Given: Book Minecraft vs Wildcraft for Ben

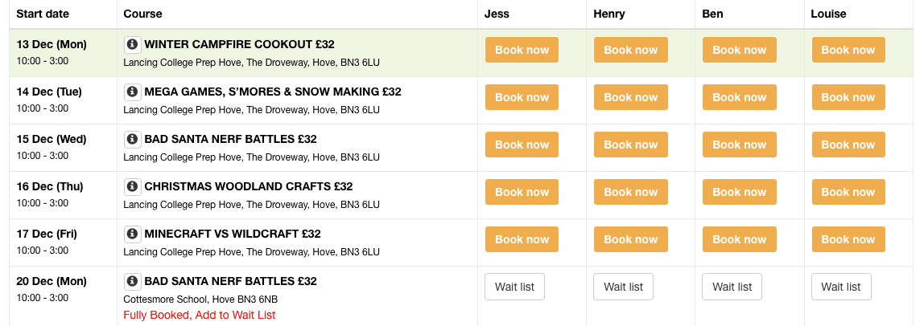Looking at the screenshot, I should [739, 239].
